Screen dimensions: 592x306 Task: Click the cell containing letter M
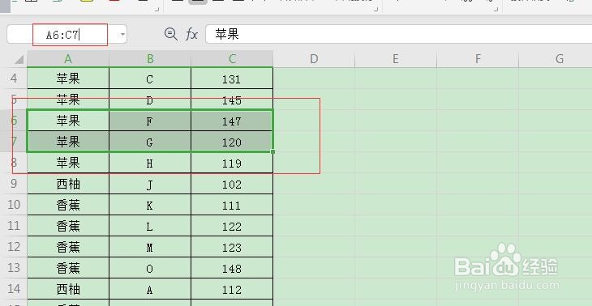[150, 247]
